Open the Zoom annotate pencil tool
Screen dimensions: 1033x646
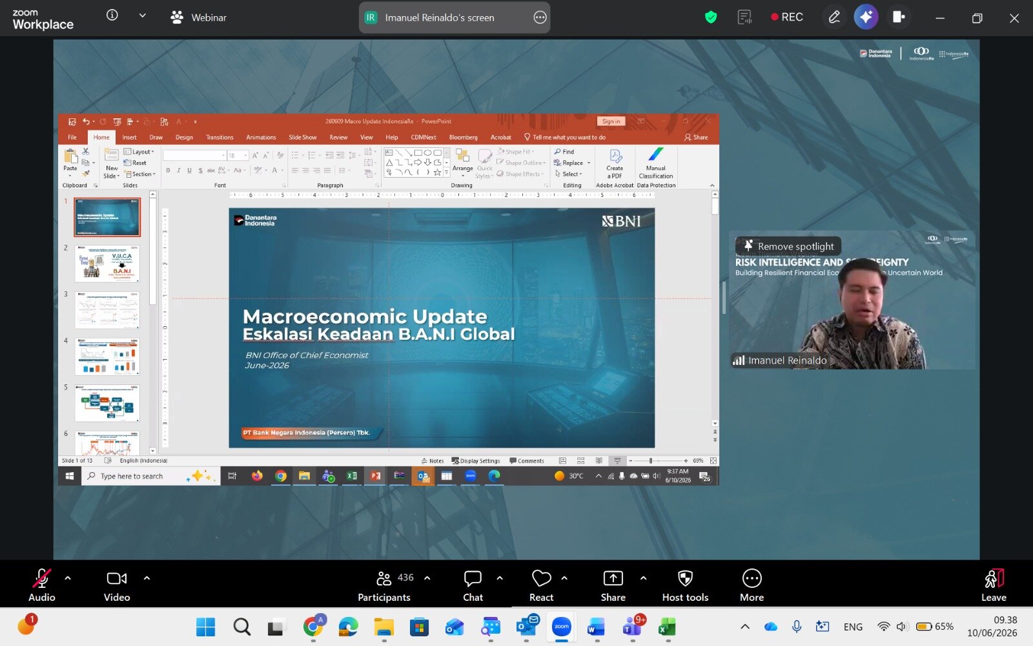(x=834, y=17)
